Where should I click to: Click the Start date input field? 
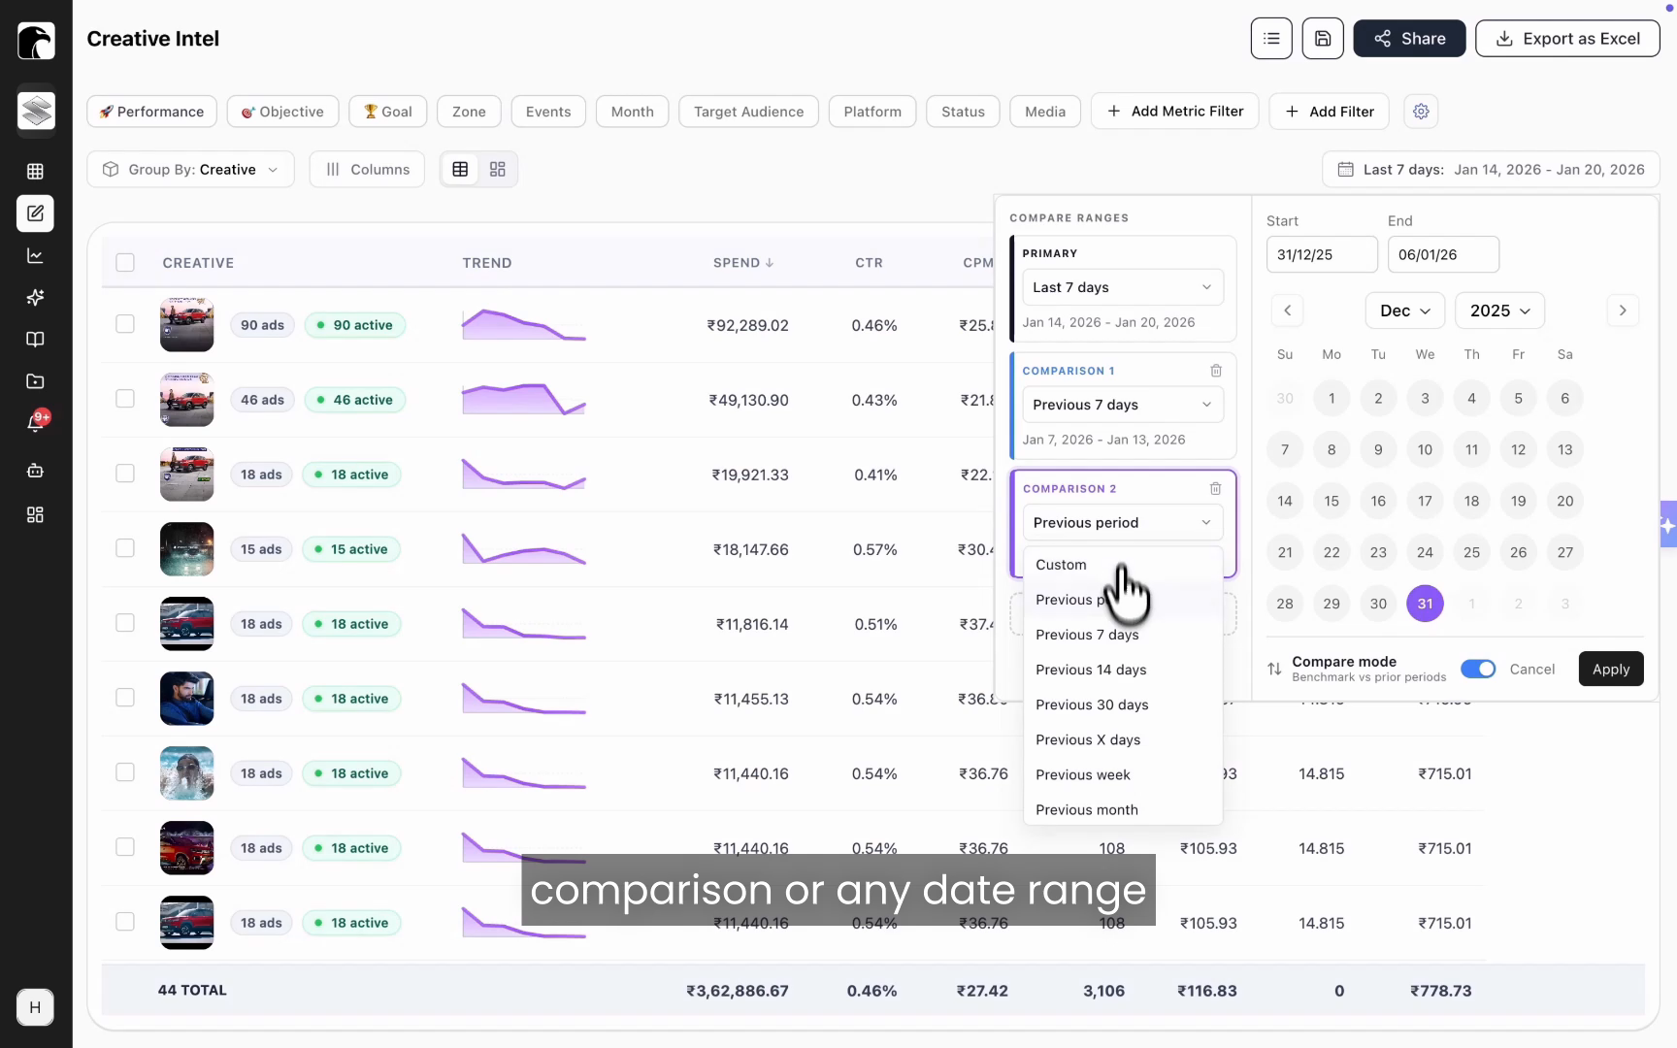[1322, 254]
